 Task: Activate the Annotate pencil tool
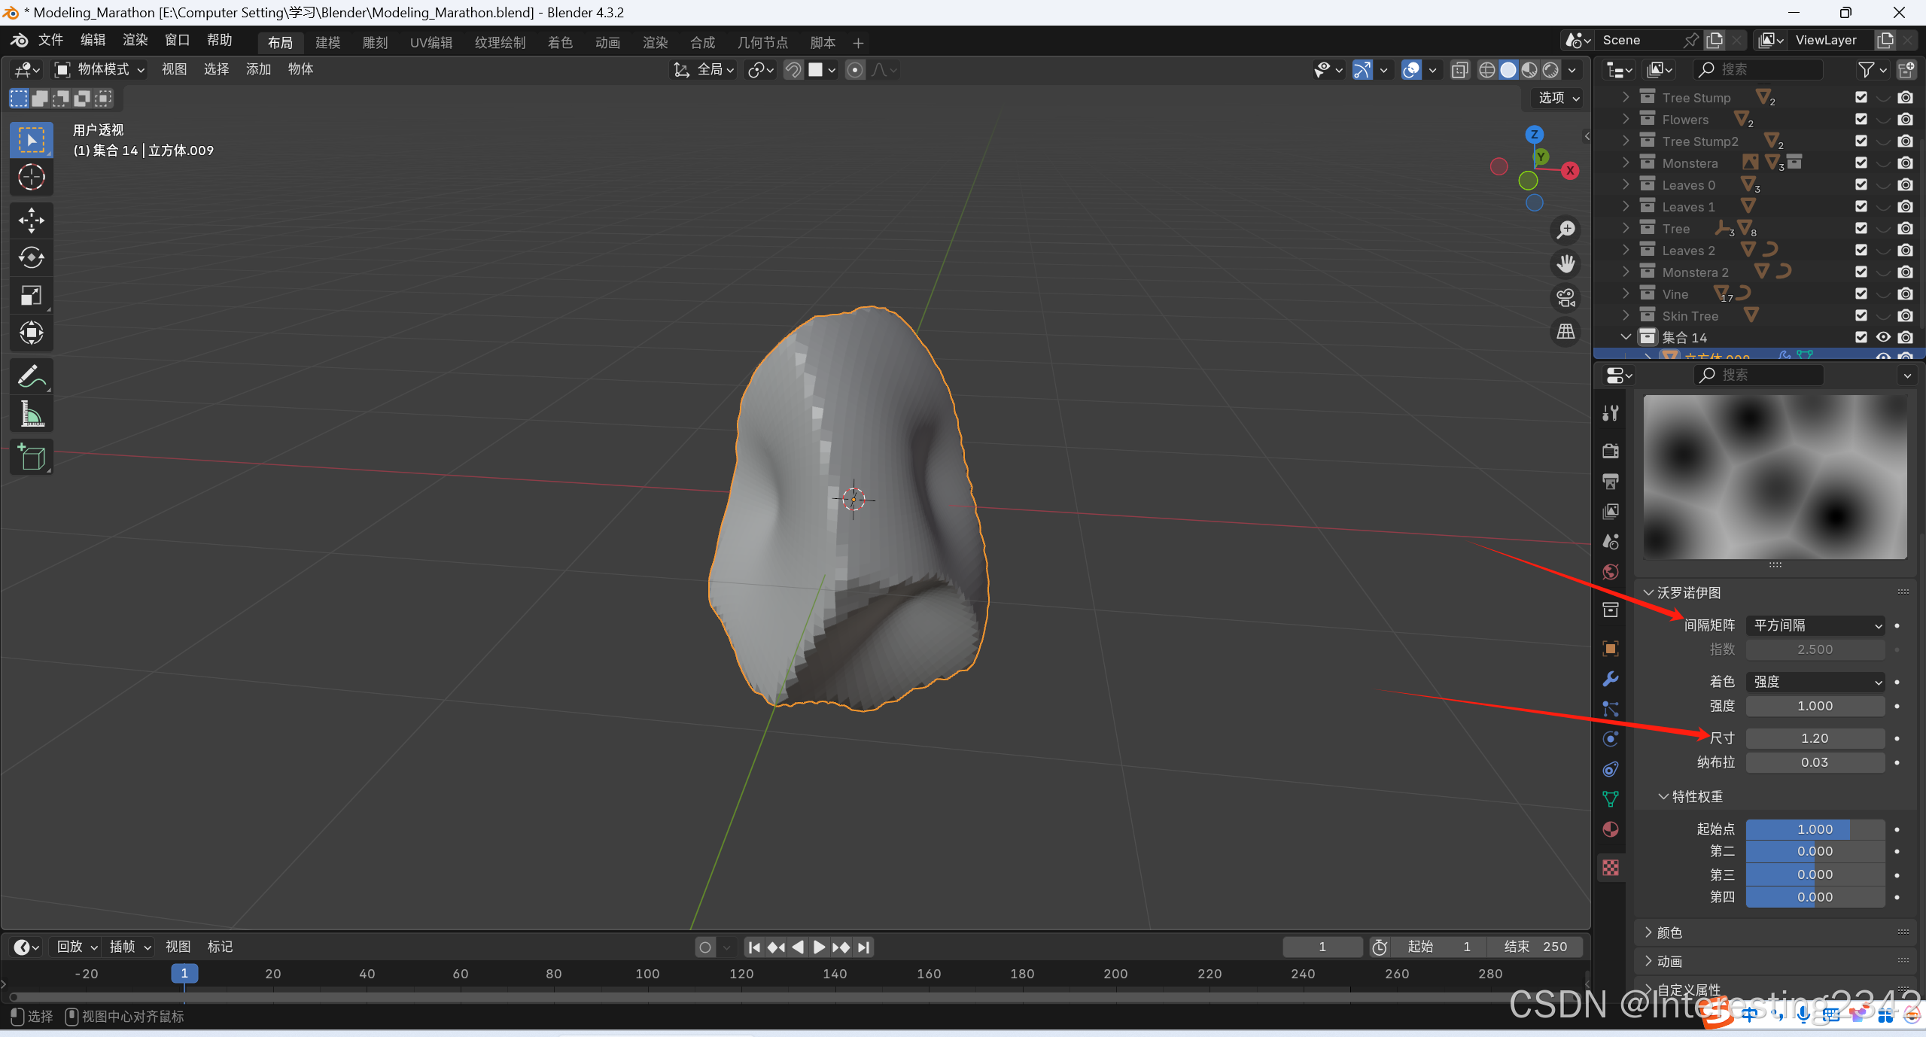pyautogui.click(x=31, y=376)
